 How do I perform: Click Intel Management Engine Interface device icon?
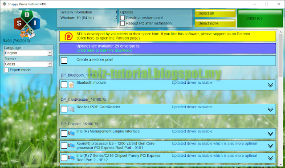pos(71,133)
